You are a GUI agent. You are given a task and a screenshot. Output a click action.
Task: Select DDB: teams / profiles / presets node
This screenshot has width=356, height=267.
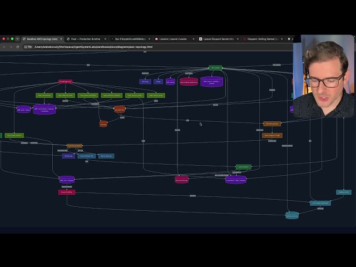(x=211, y=82)
